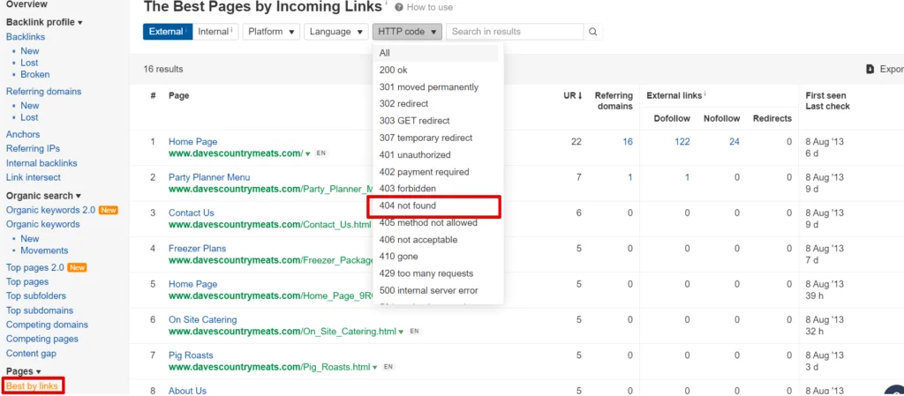
Task: Click 122 dofollow links value
Action: [682, 142]
